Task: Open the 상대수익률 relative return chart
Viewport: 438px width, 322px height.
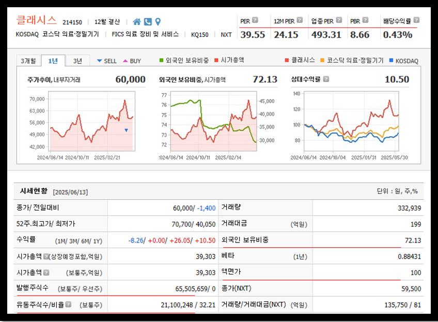Action: [x=351, y=121]
